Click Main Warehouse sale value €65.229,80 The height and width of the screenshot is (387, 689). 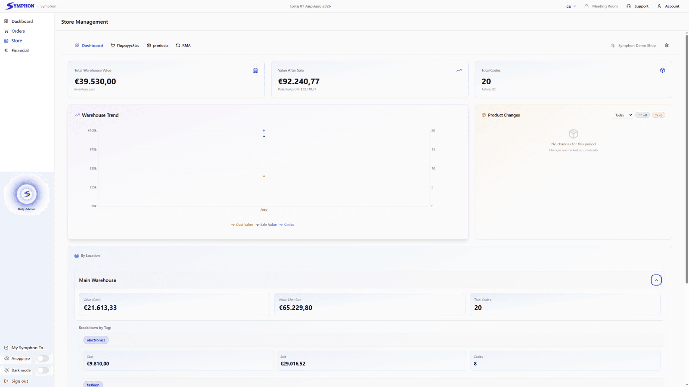click(x=295, y=308)
